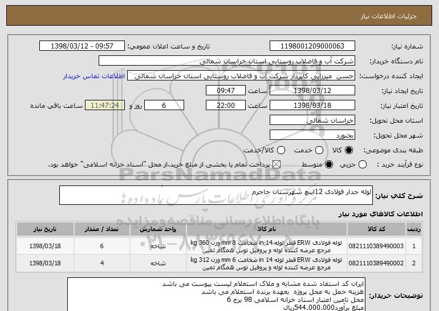Select the جزیی purchase type radio

click(x=362, y=164)
